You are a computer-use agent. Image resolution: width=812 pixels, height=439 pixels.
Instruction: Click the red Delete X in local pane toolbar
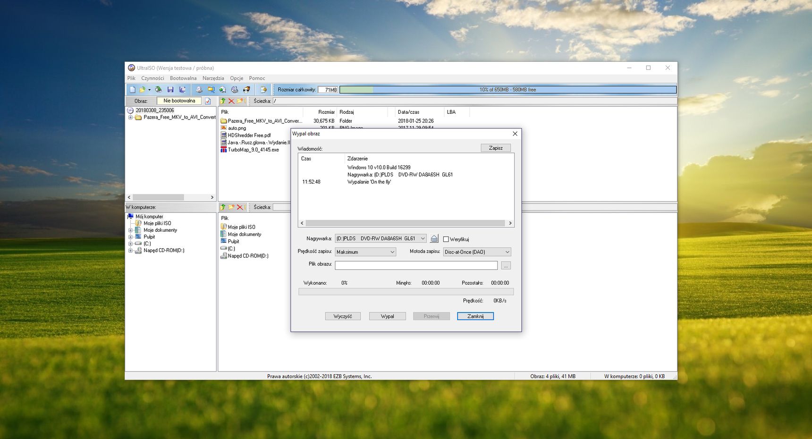(x=240, y=207)
